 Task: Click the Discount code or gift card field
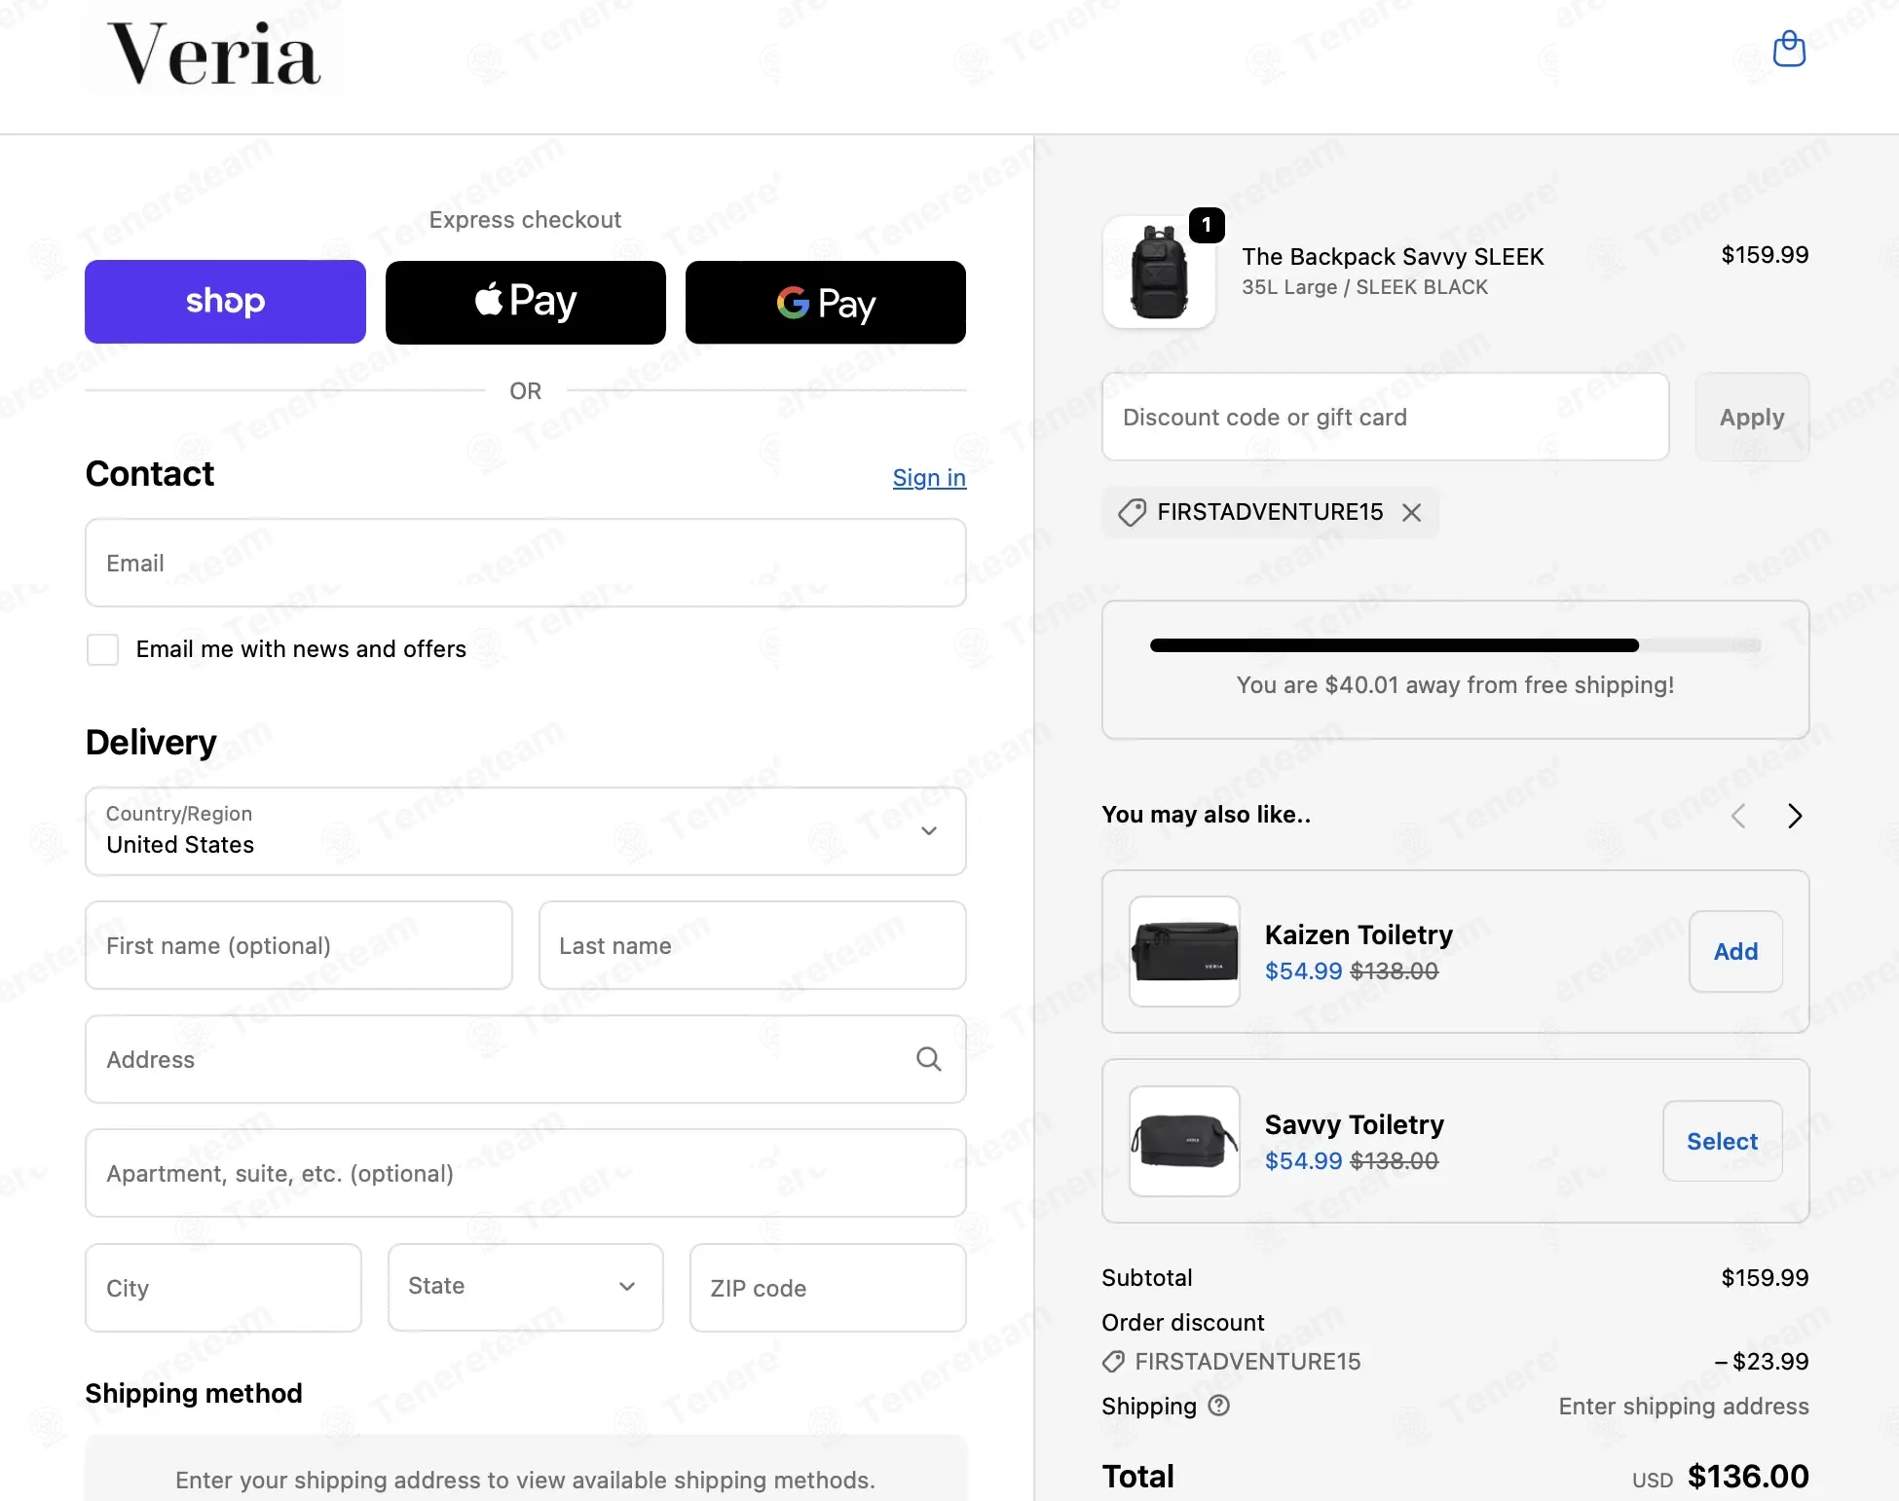tap(1385, 417)
